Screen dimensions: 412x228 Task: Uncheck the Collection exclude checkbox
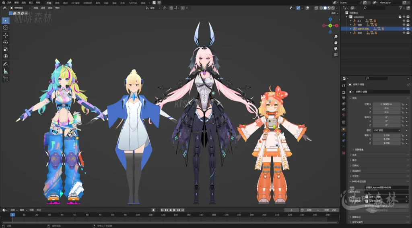(400, 17)
